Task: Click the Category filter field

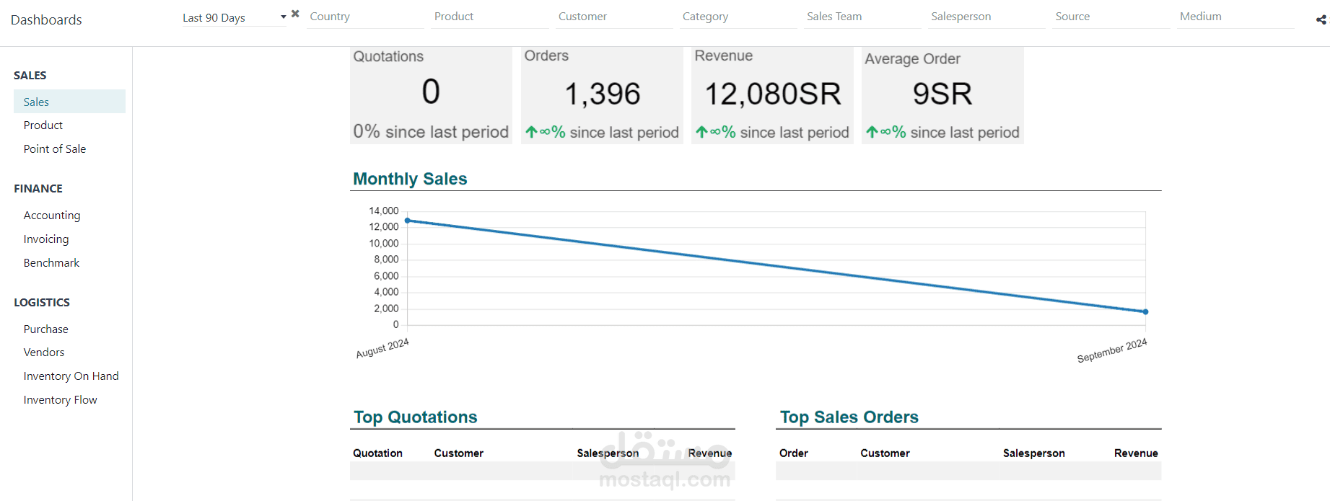Action: (x=738, y=17)
